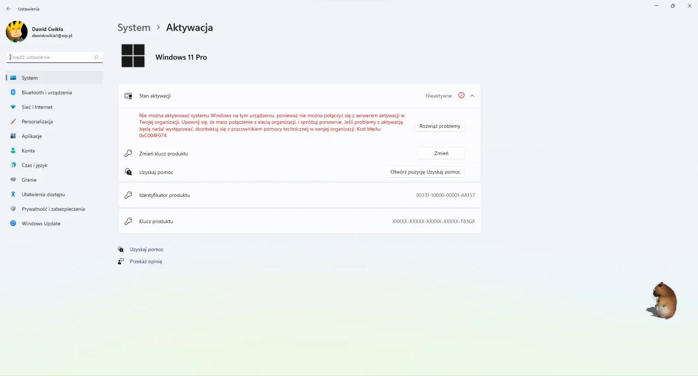The image size is (698, 376).
Task: Click the Uzyskaj pomoc row icon
Action: 128,172
